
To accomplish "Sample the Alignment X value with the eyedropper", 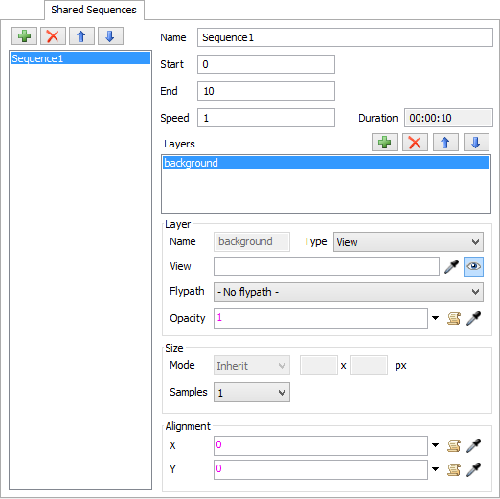I will (x=473, y=445).
